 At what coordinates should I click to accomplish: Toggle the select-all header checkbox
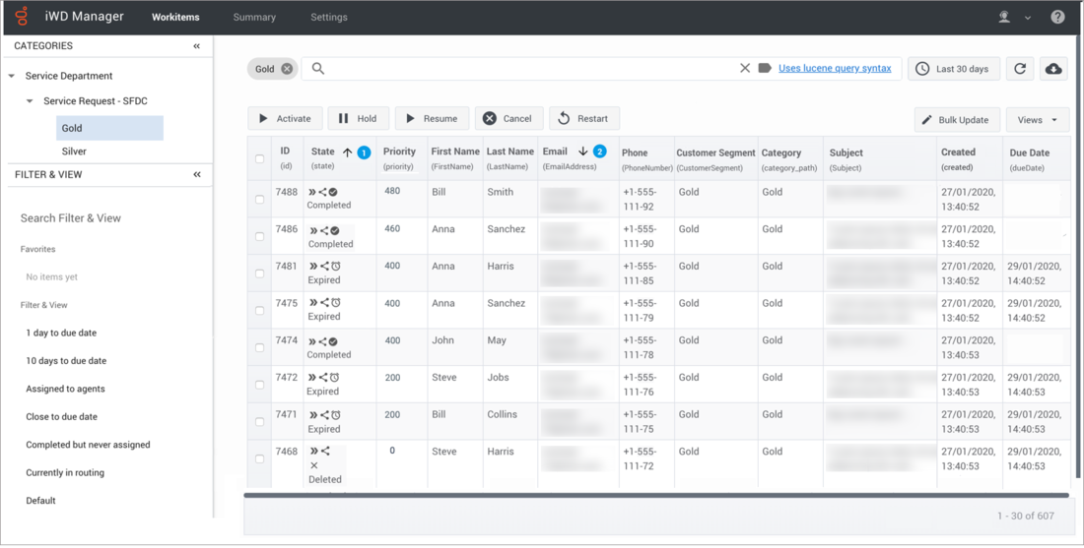point(260,158)
